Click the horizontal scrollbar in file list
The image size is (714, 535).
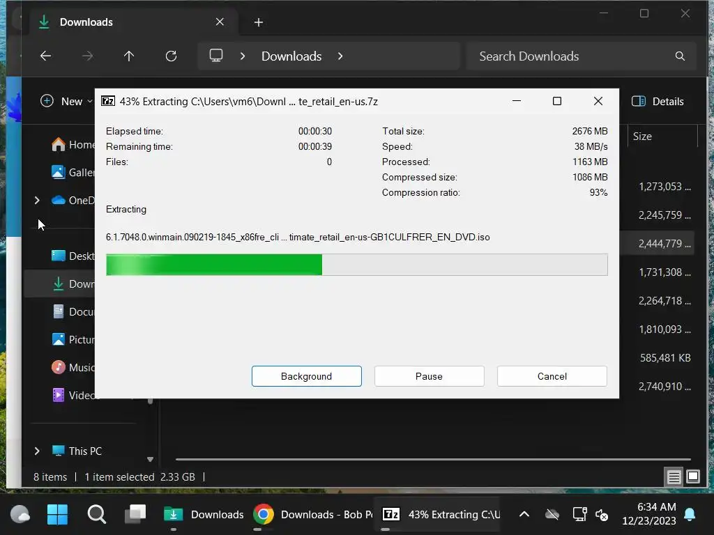(433, 460)
